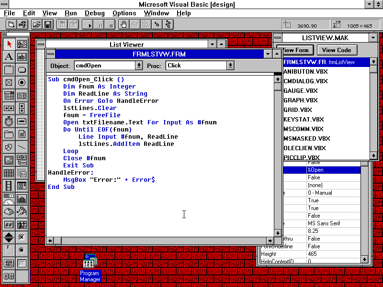This screenshot has height=287, width=383.
Task: Select the OptionButton control tool
Action: [22, 83]
